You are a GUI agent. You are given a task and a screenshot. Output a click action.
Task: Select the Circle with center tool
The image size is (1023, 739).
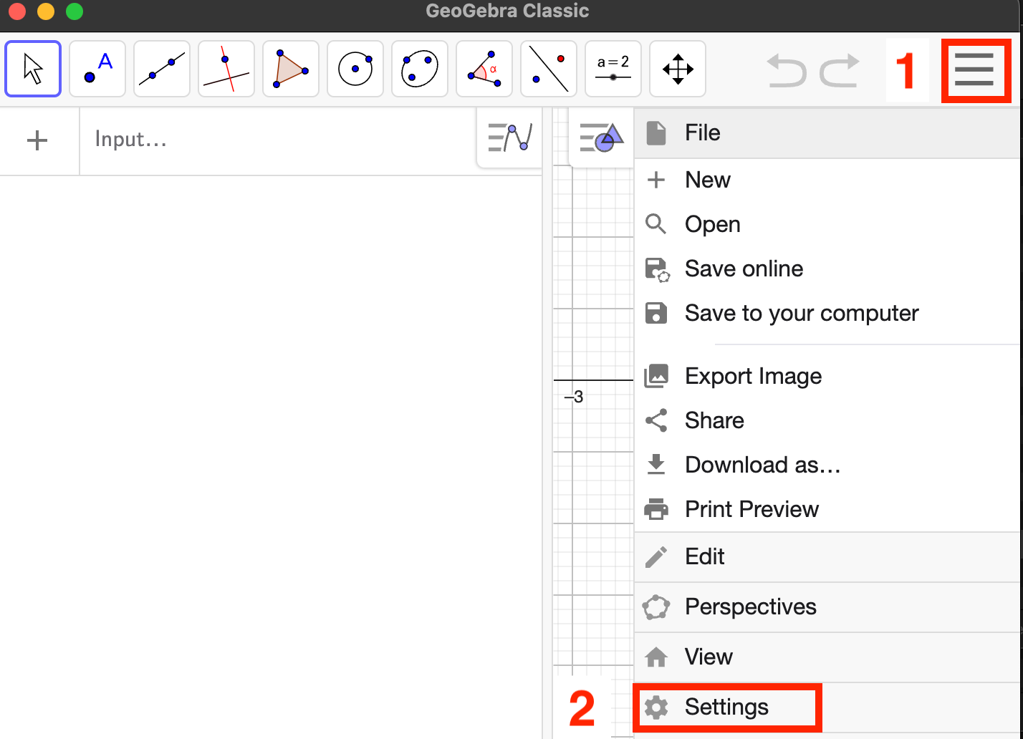click(355, 69)
